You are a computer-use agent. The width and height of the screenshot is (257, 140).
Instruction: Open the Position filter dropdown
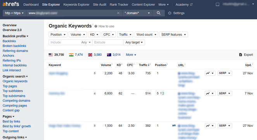[x=58, y=34]
